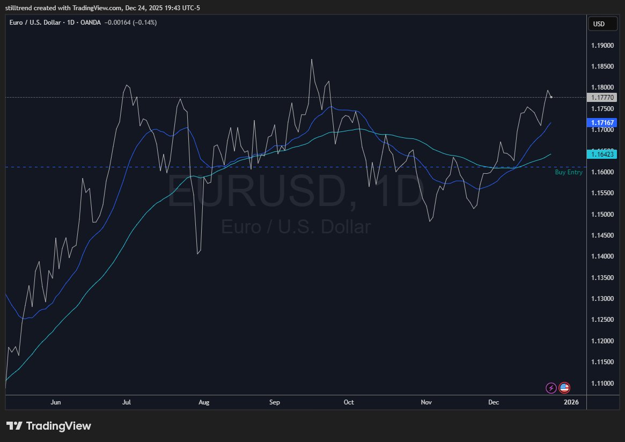Click the OANDA exchange name
625x442 pixels.
pos(89,23)
